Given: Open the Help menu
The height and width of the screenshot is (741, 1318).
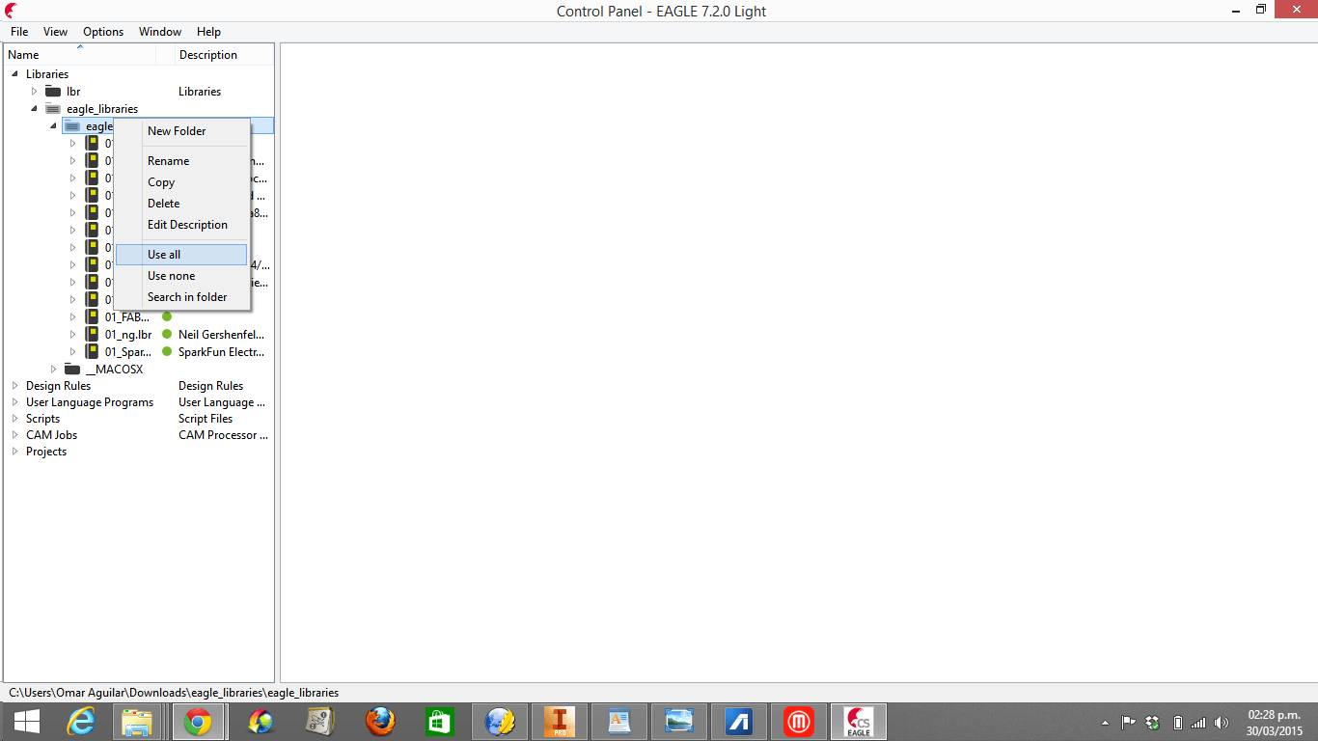Looking at the screenshot, I should tap(208, 32).
